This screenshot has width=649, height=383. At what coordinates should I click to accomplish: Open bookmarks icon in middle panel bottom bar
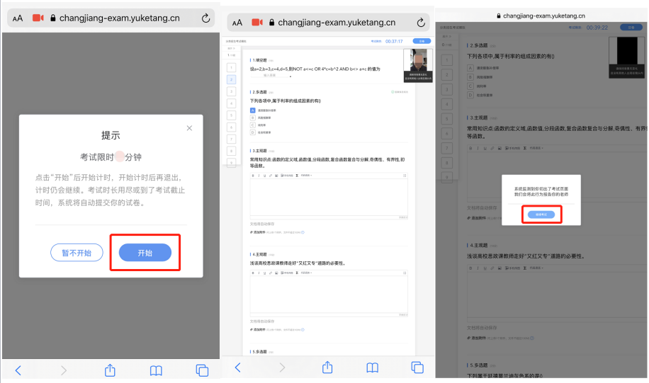tap(373, 367)
